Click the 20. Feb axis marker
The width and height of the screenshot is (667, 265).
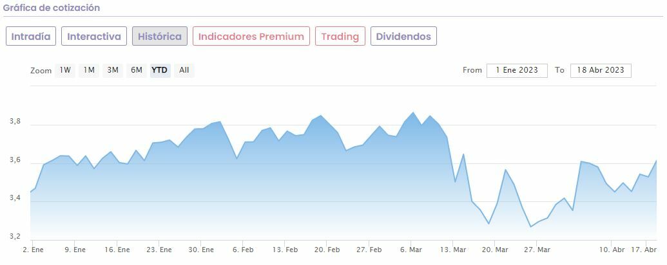(327, 250)
